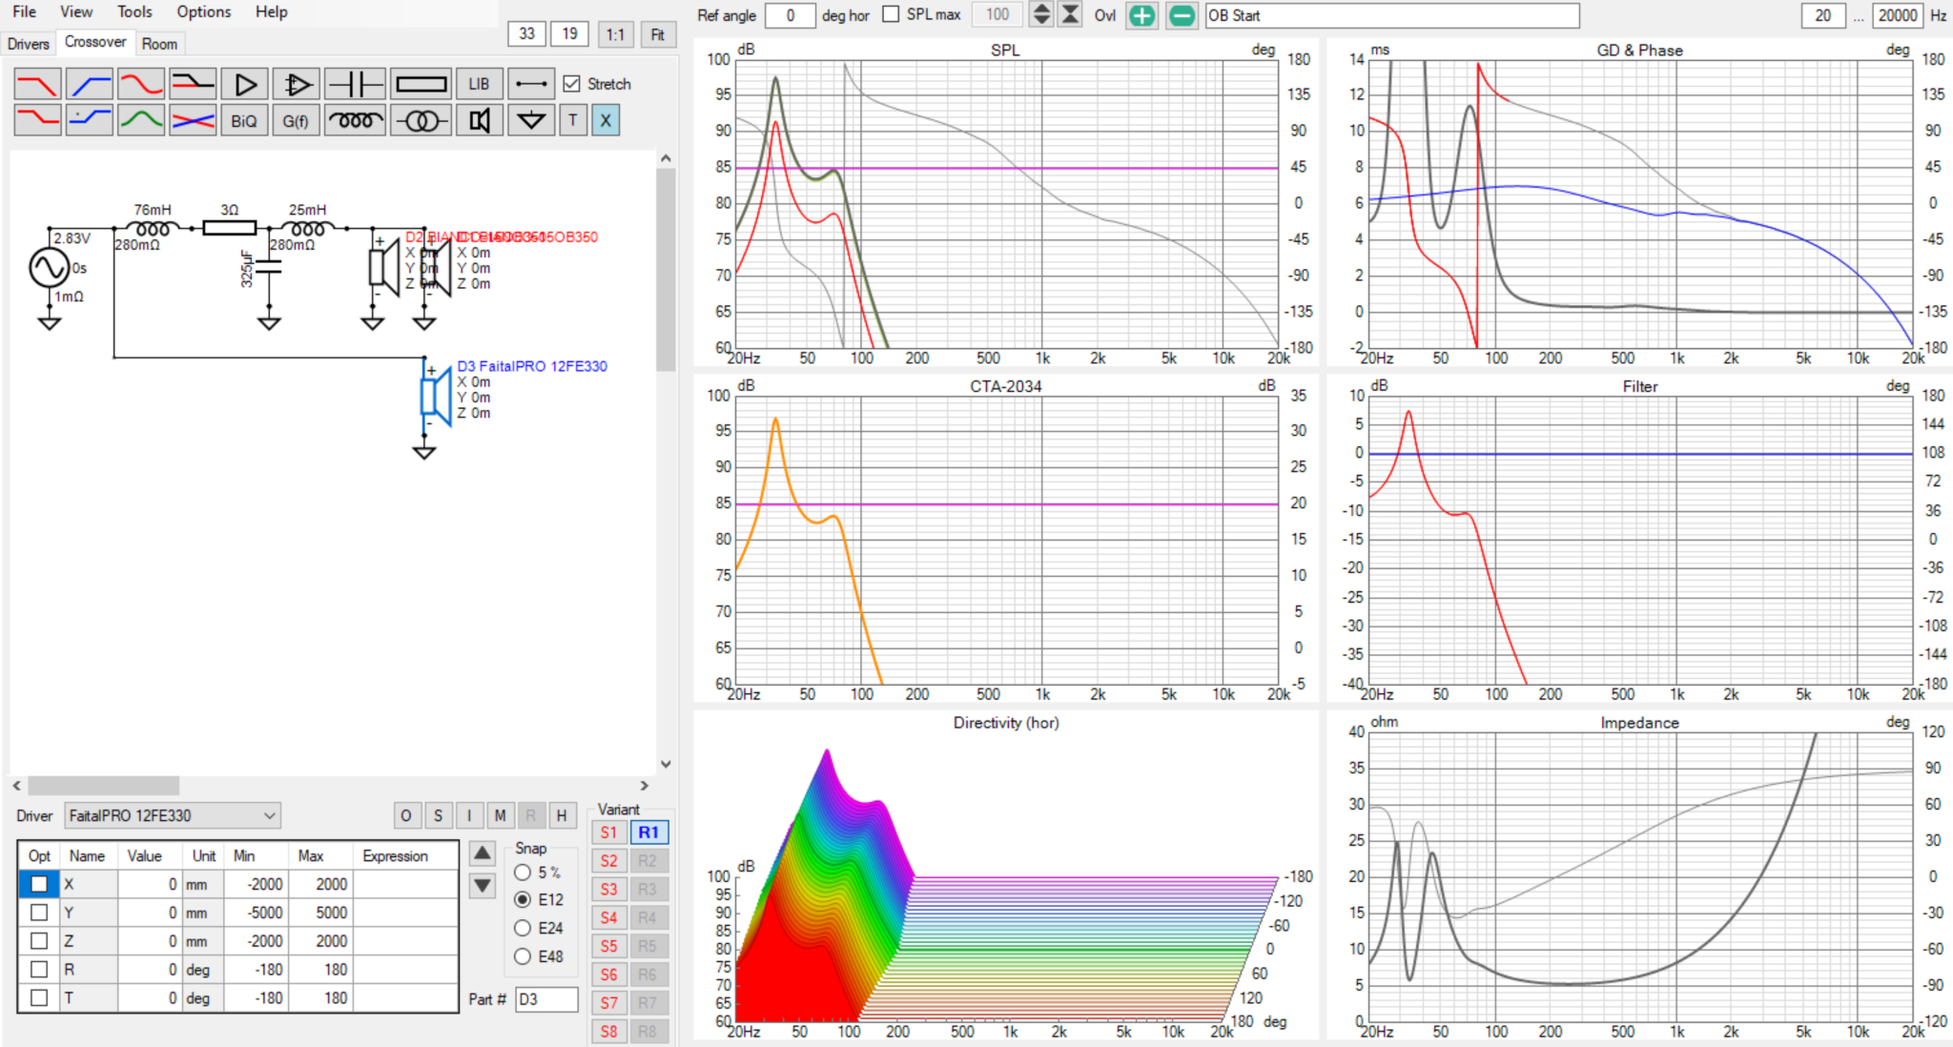
Task: Open the Options menu
Action: click(x=204, y=11)
